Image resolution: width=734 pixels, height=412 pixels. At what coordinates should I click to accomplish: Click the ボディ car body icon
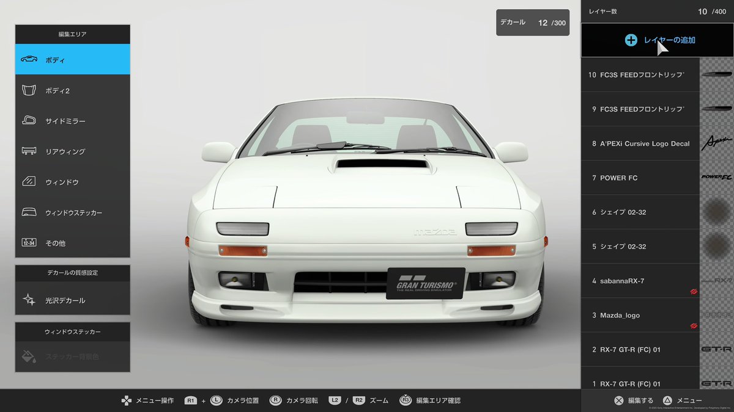[29, 60]
